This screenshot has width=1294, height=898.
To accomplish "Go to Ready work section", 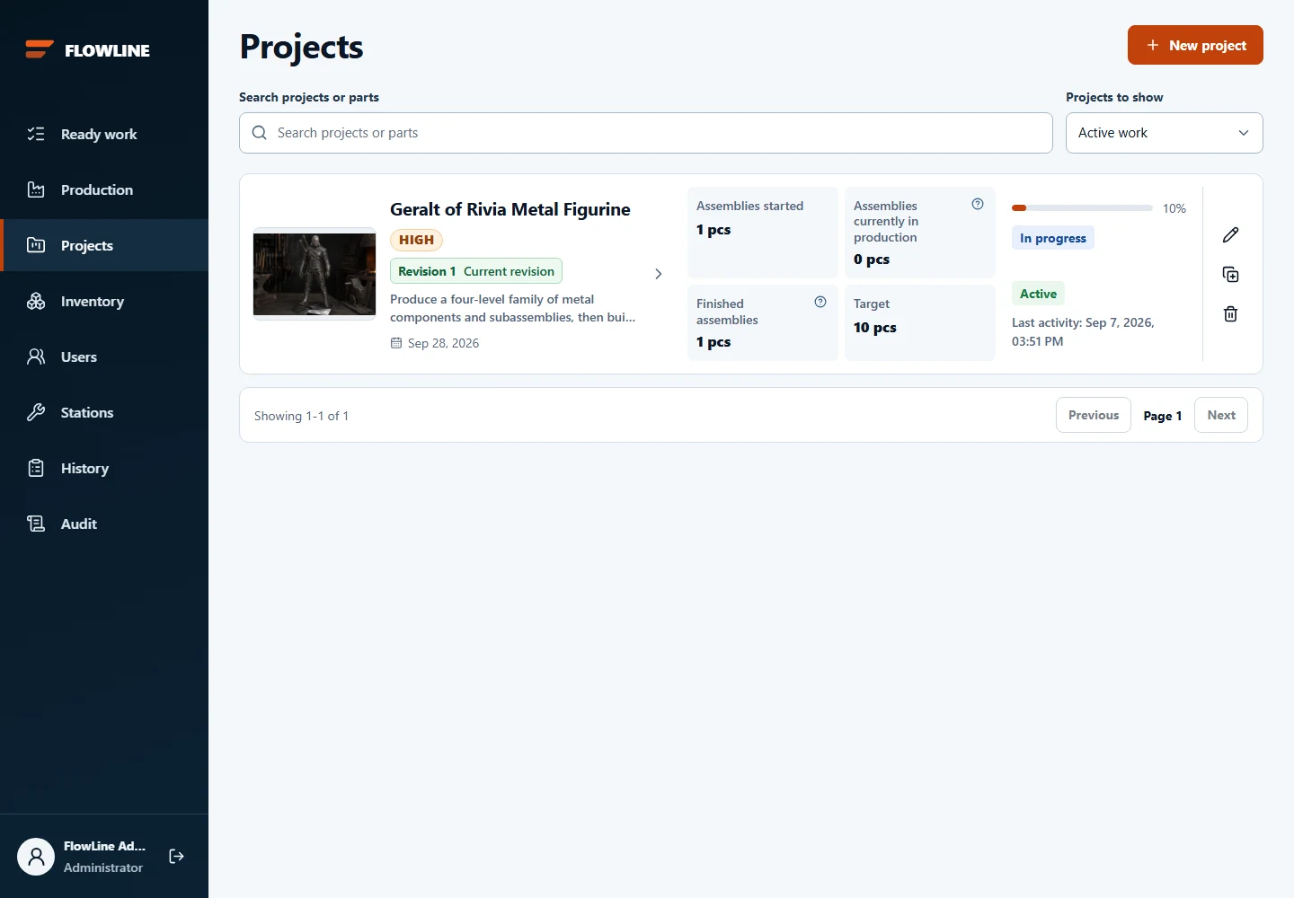I will click(x=104, y=134).
